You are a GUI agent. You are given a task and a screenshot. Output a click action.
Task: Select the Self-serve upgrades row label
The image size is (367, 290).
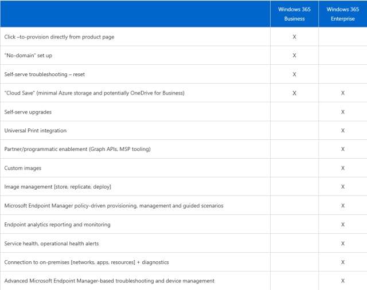click(x=28, y=112)
